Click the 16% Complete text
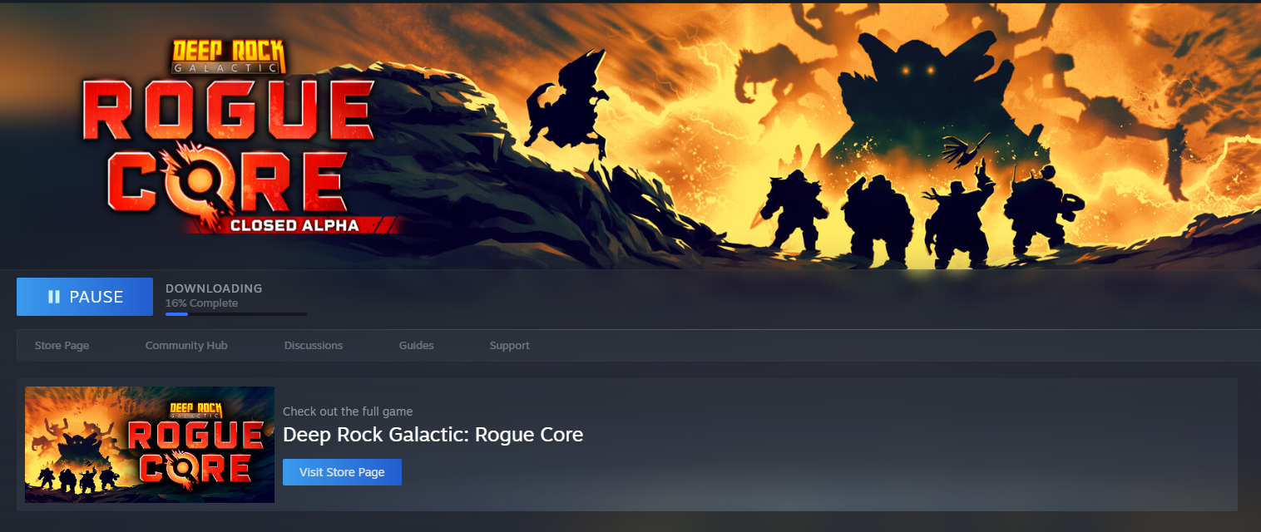The width and height of the screenshot is (1261, 532). click(201, 303)
